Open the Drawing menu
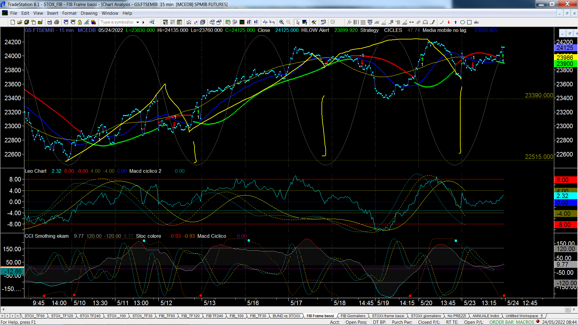Image resolution: width=578 pixels, height=325 pixels. (x=89, y=13)
